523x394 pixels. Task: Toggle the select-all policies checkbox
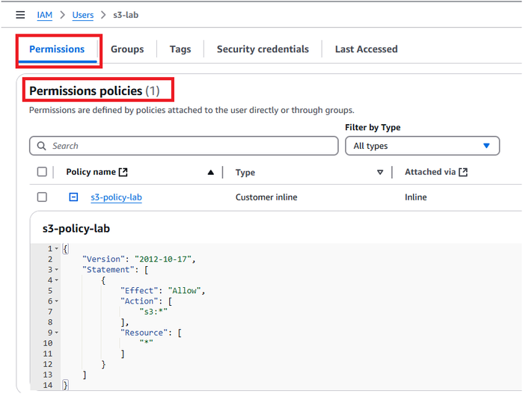click(x=42, y=172)
